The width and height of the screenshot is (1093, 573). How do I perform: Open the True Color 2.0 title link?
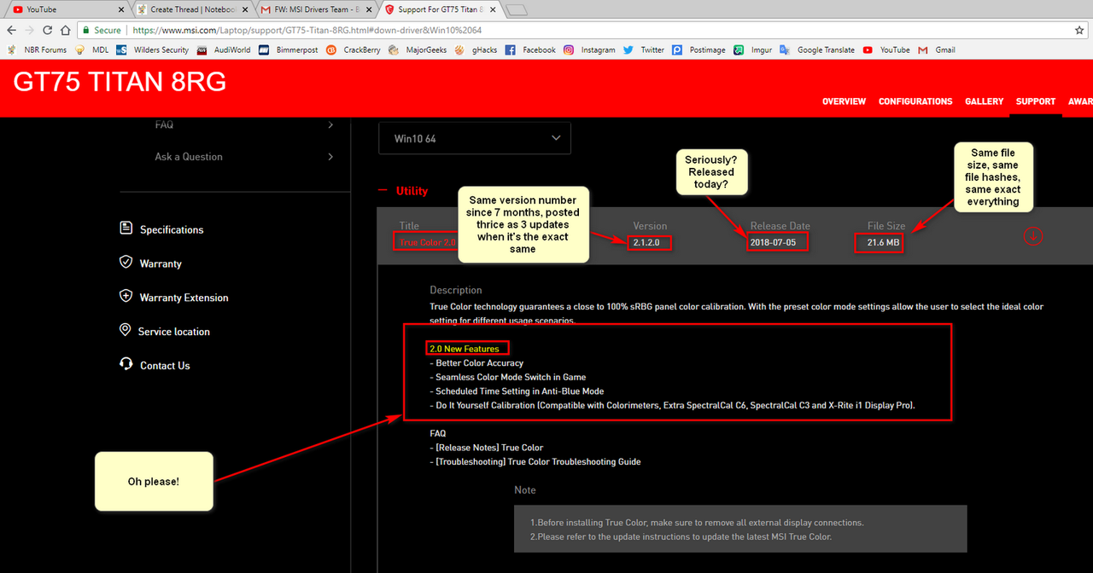click(428, 243)
